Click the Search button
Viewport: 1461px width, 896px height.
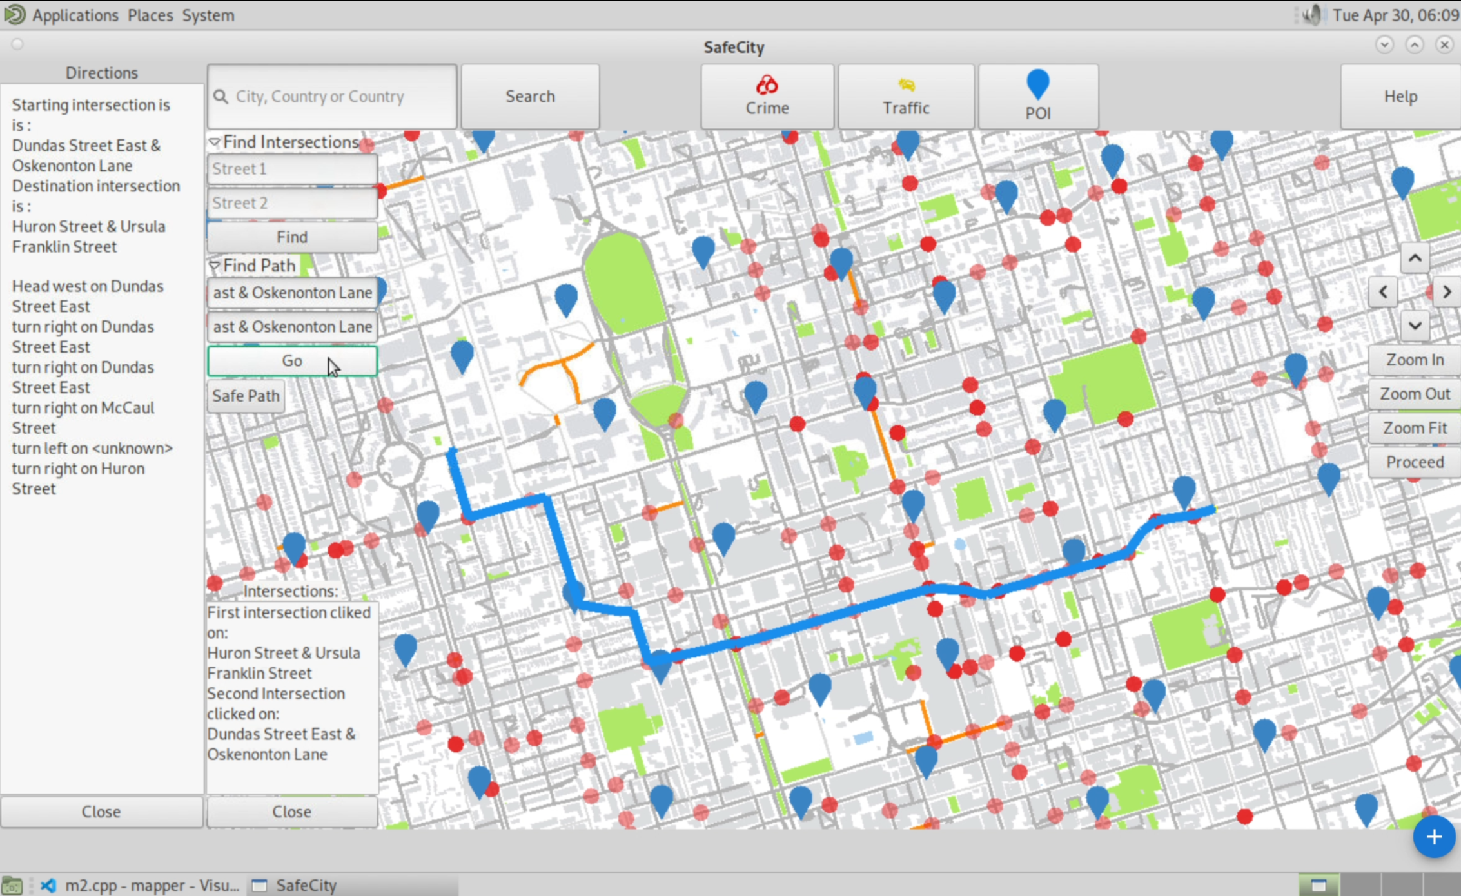(x=530, y=96)
